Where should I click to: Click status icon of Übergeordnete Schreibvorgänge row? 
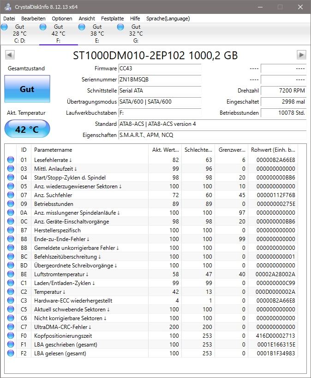tap(11, 266)
